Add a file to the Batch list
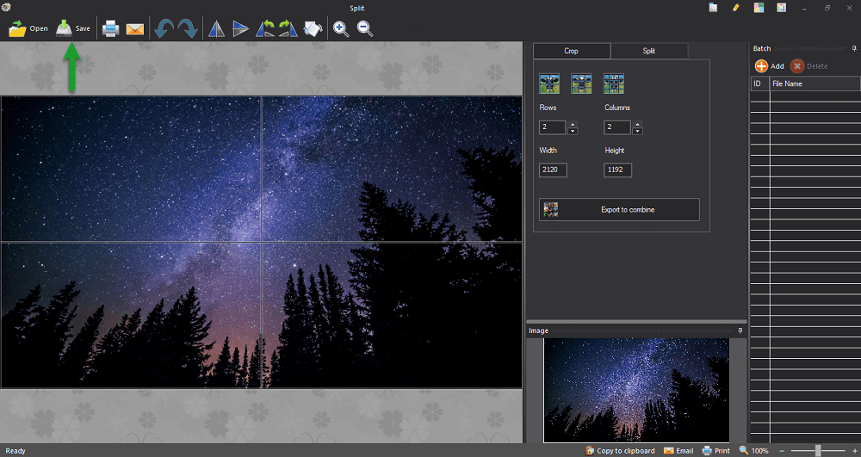Image resolution: width=861 pixels, height=457 pixels. click(769, 66)
